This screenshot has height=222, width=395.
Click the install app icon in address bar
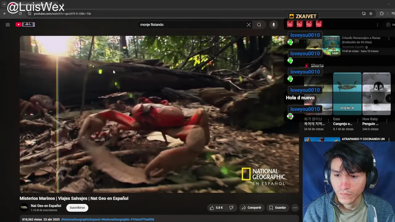pyautogui.click(x=364, y=14)
